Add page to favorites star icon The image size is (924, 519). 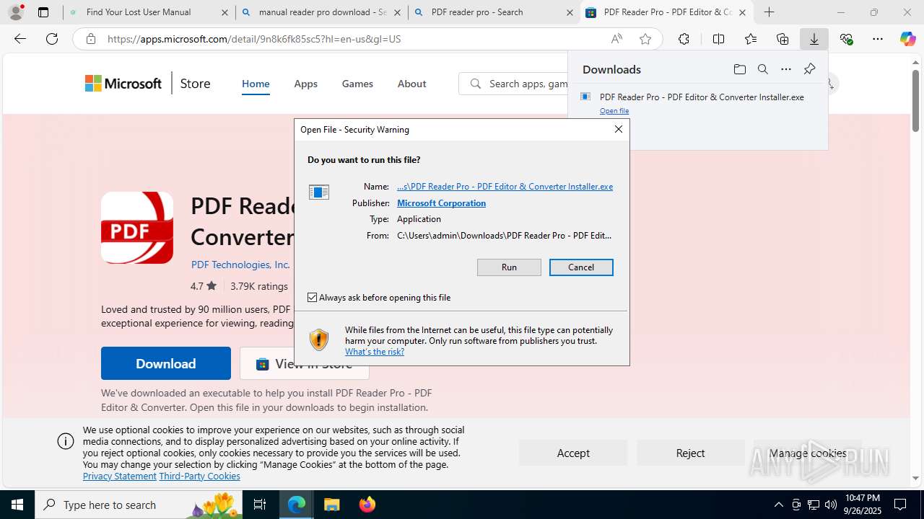pyautogui.click(x=645, y=39)
